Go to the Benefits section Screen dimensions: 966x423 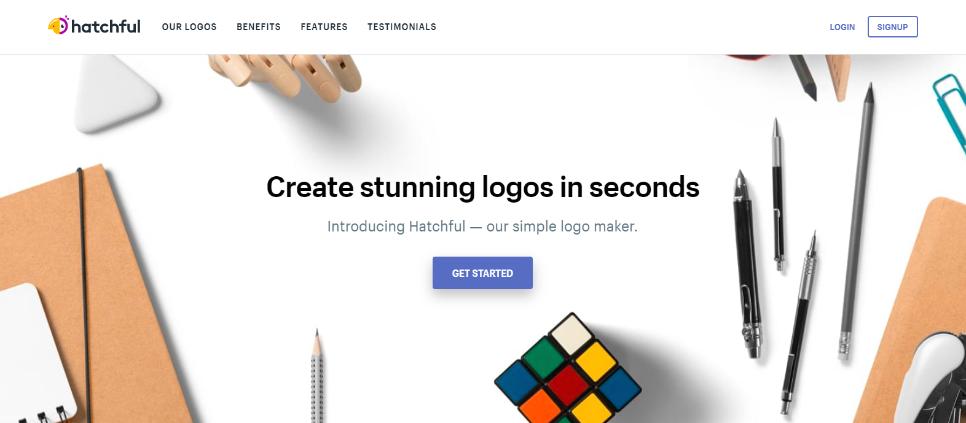259,27
